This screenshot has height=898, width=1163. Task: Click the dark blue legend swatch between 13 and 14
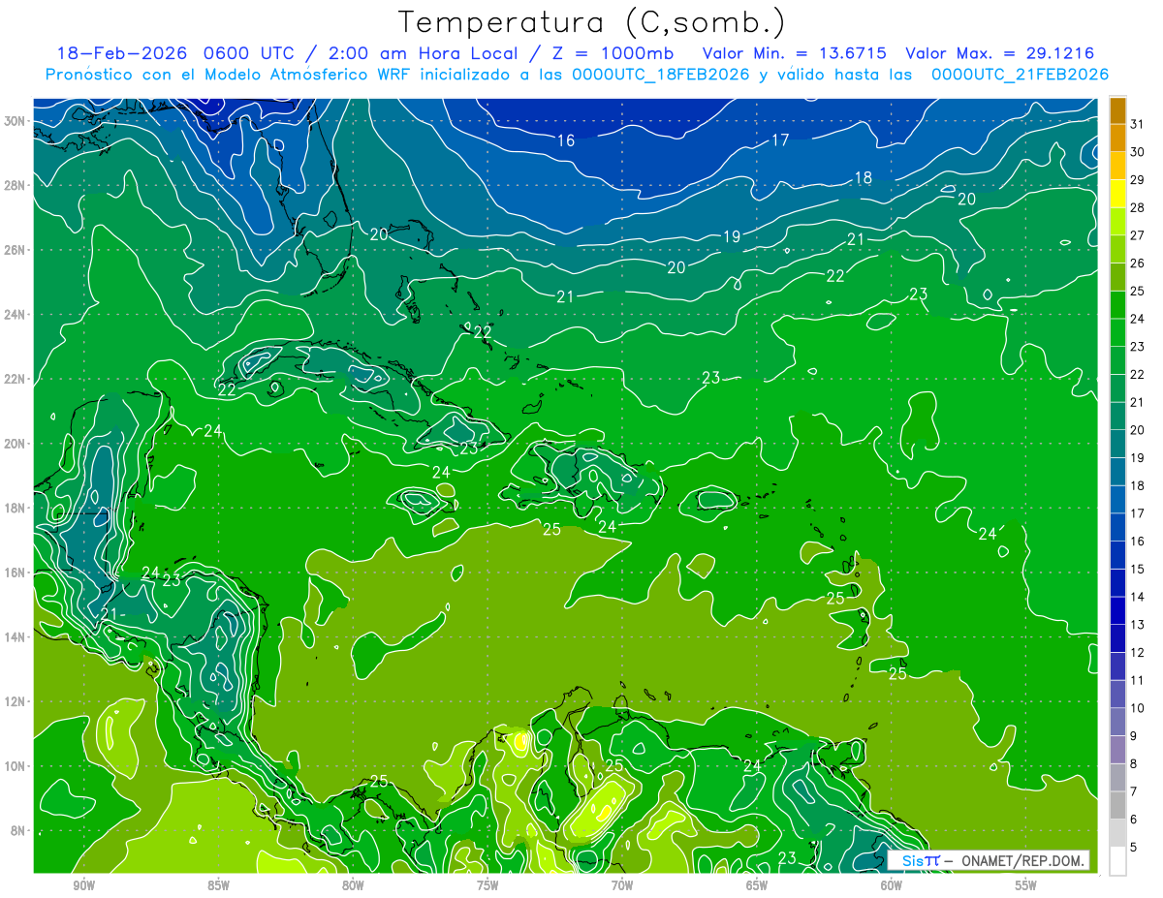click(x=1117, y=611)
